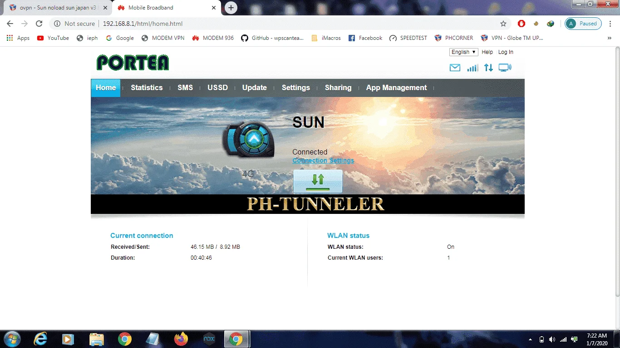The width and height of the screenshot is (620, 348).
Task: Click the Received/Sent value 46.15 MB
Action: pyautogui.click(x=202, y=247)
